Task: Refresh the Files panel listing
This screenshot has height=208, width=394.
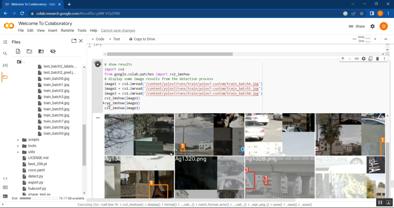Action: 29,51
